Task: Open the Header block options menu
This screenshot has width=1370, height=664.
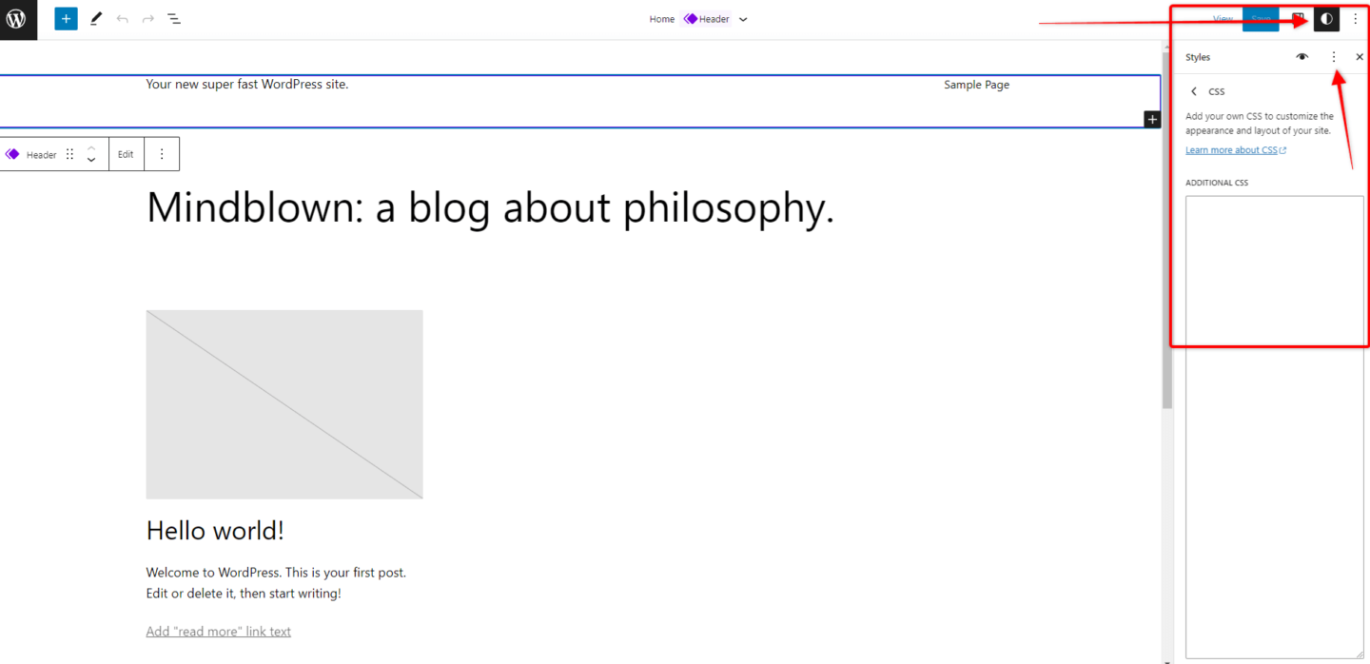Action: click(162, 154)
